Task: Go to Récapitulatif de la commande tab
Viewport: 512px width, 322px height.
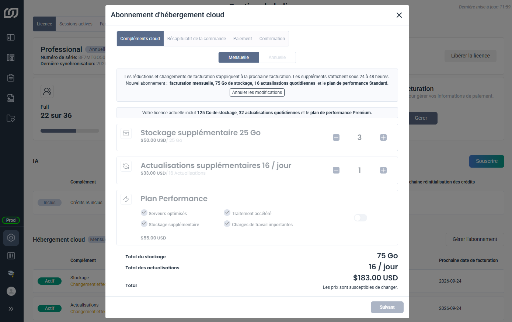Action: point(196,39)
